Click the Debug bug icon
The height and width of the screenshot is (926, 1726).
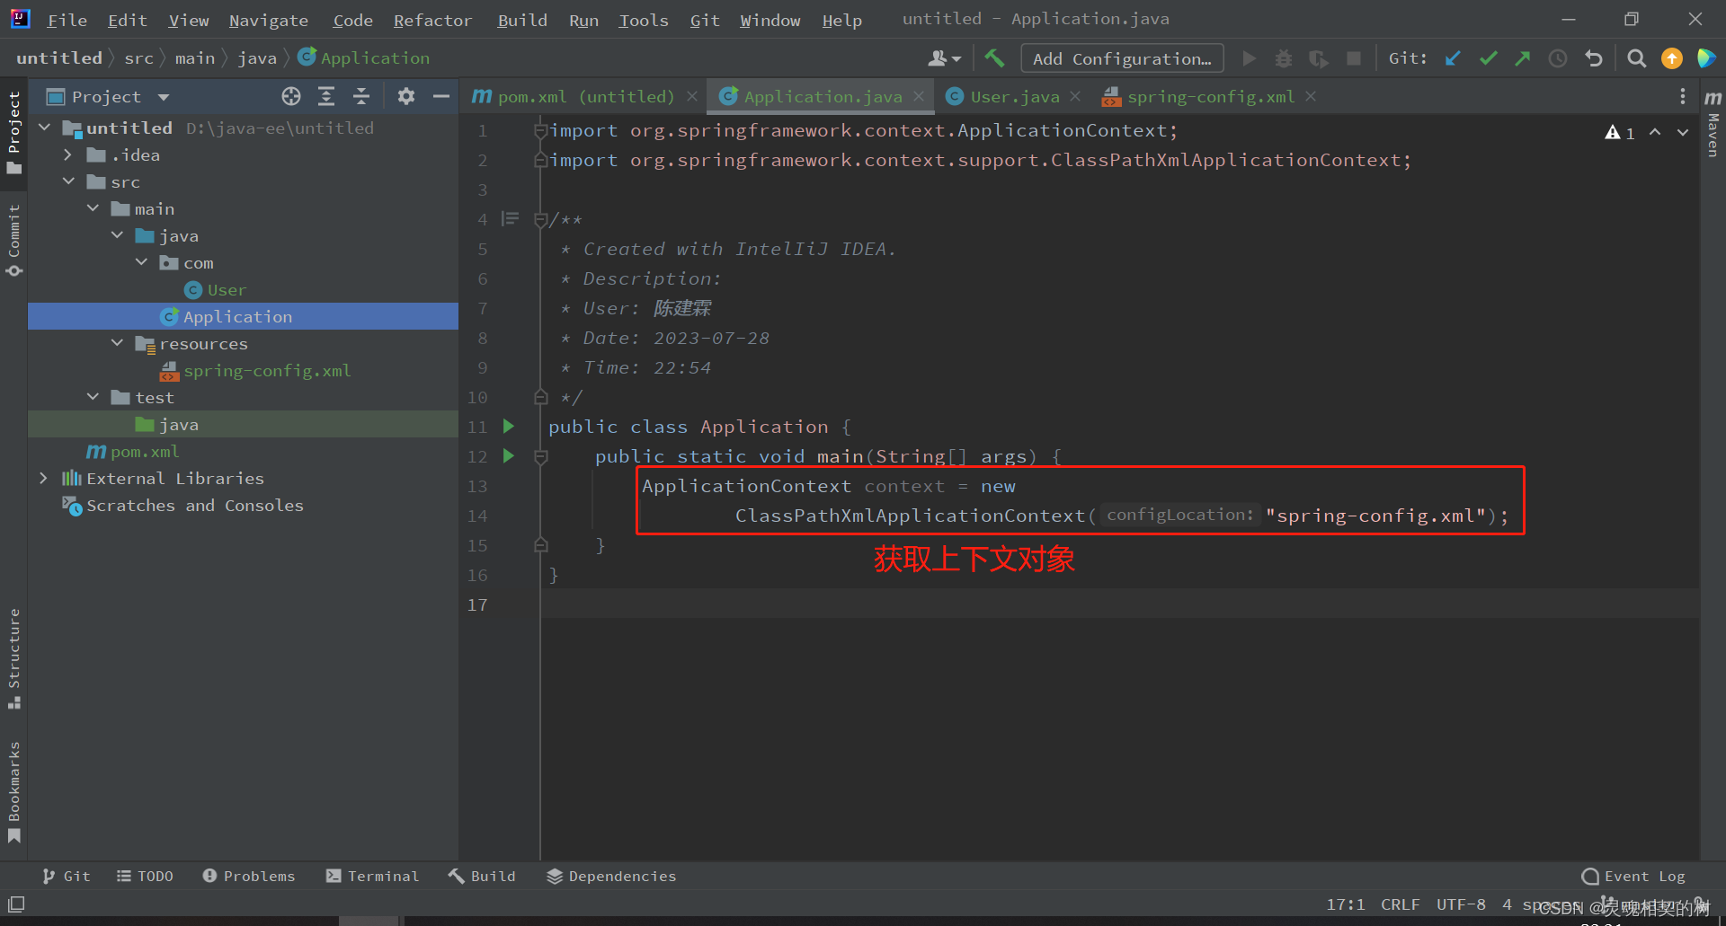(x=1284, y=58)
